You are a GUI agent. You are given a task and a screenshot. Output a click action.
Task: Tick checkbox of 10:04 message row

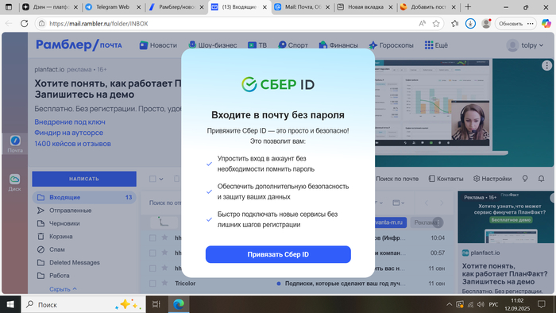[x=153, y=238]
